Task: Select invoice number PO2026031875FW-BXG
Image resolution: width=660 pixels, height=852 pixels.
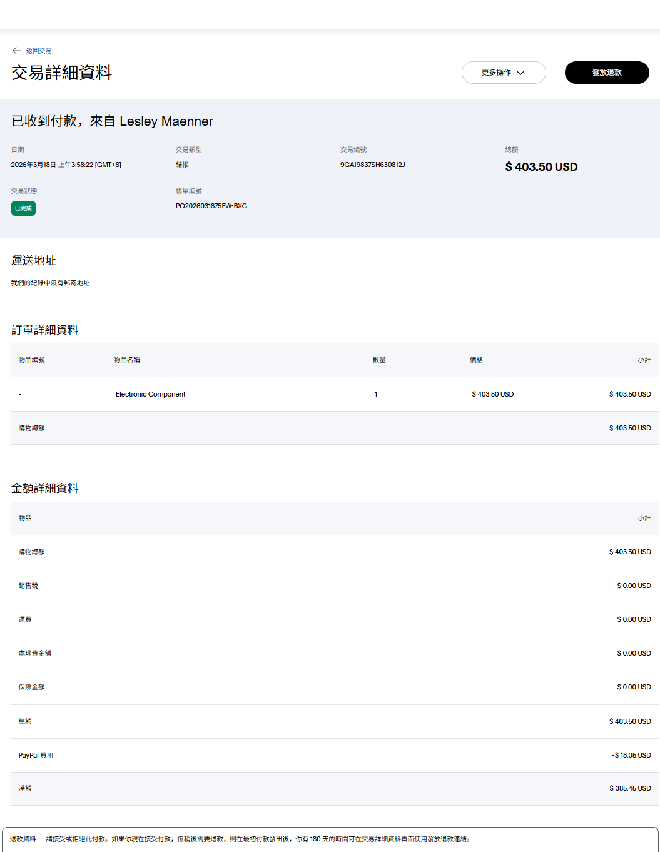Action: click(x=211, y=206)
